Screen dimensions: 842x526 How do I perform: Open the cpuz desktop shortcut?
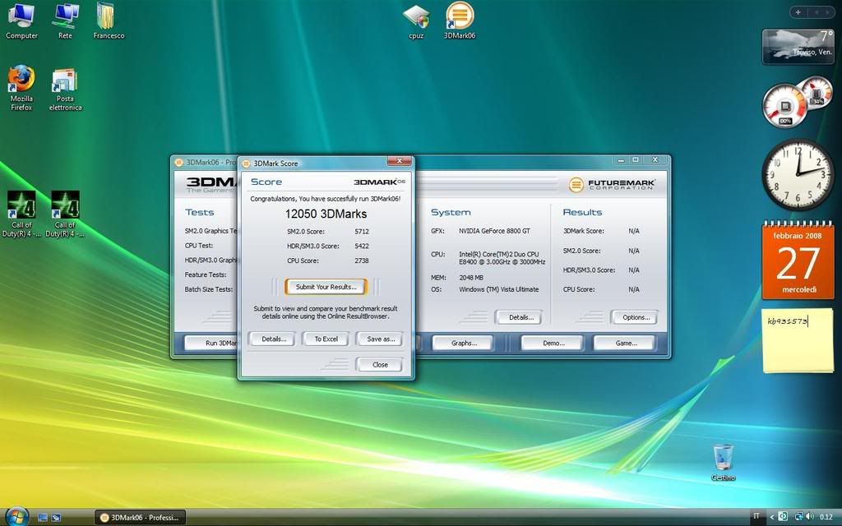pos(416,16)
